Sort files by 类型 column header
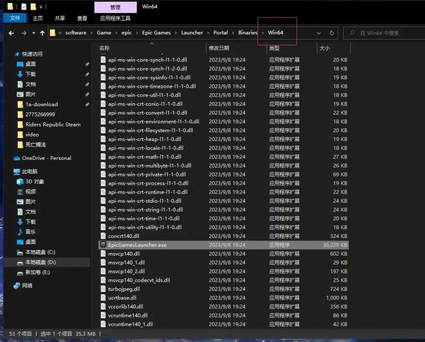 point(274,49)
